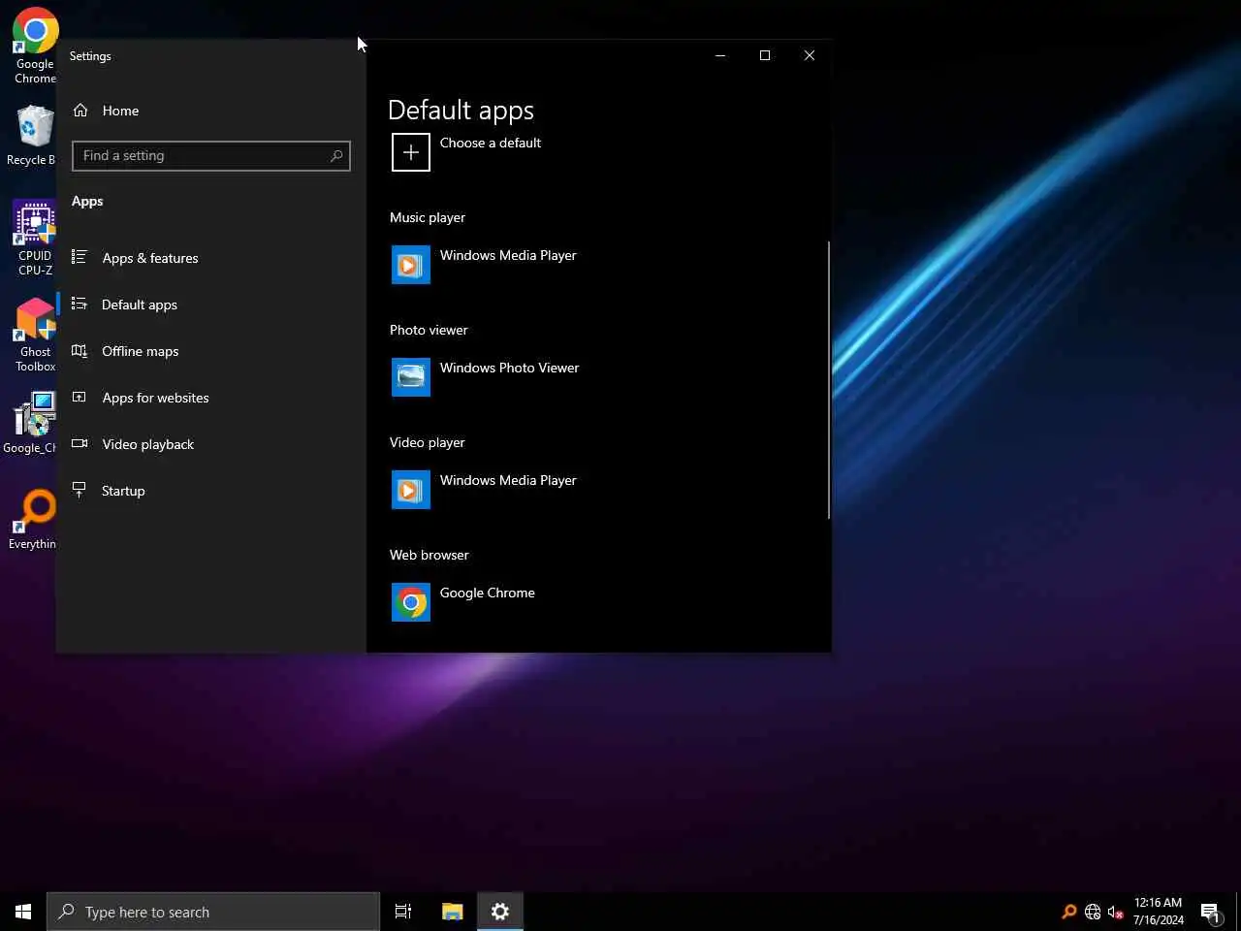
Task: Click the Settings gear taskbar button
Action: coord(500,912)
